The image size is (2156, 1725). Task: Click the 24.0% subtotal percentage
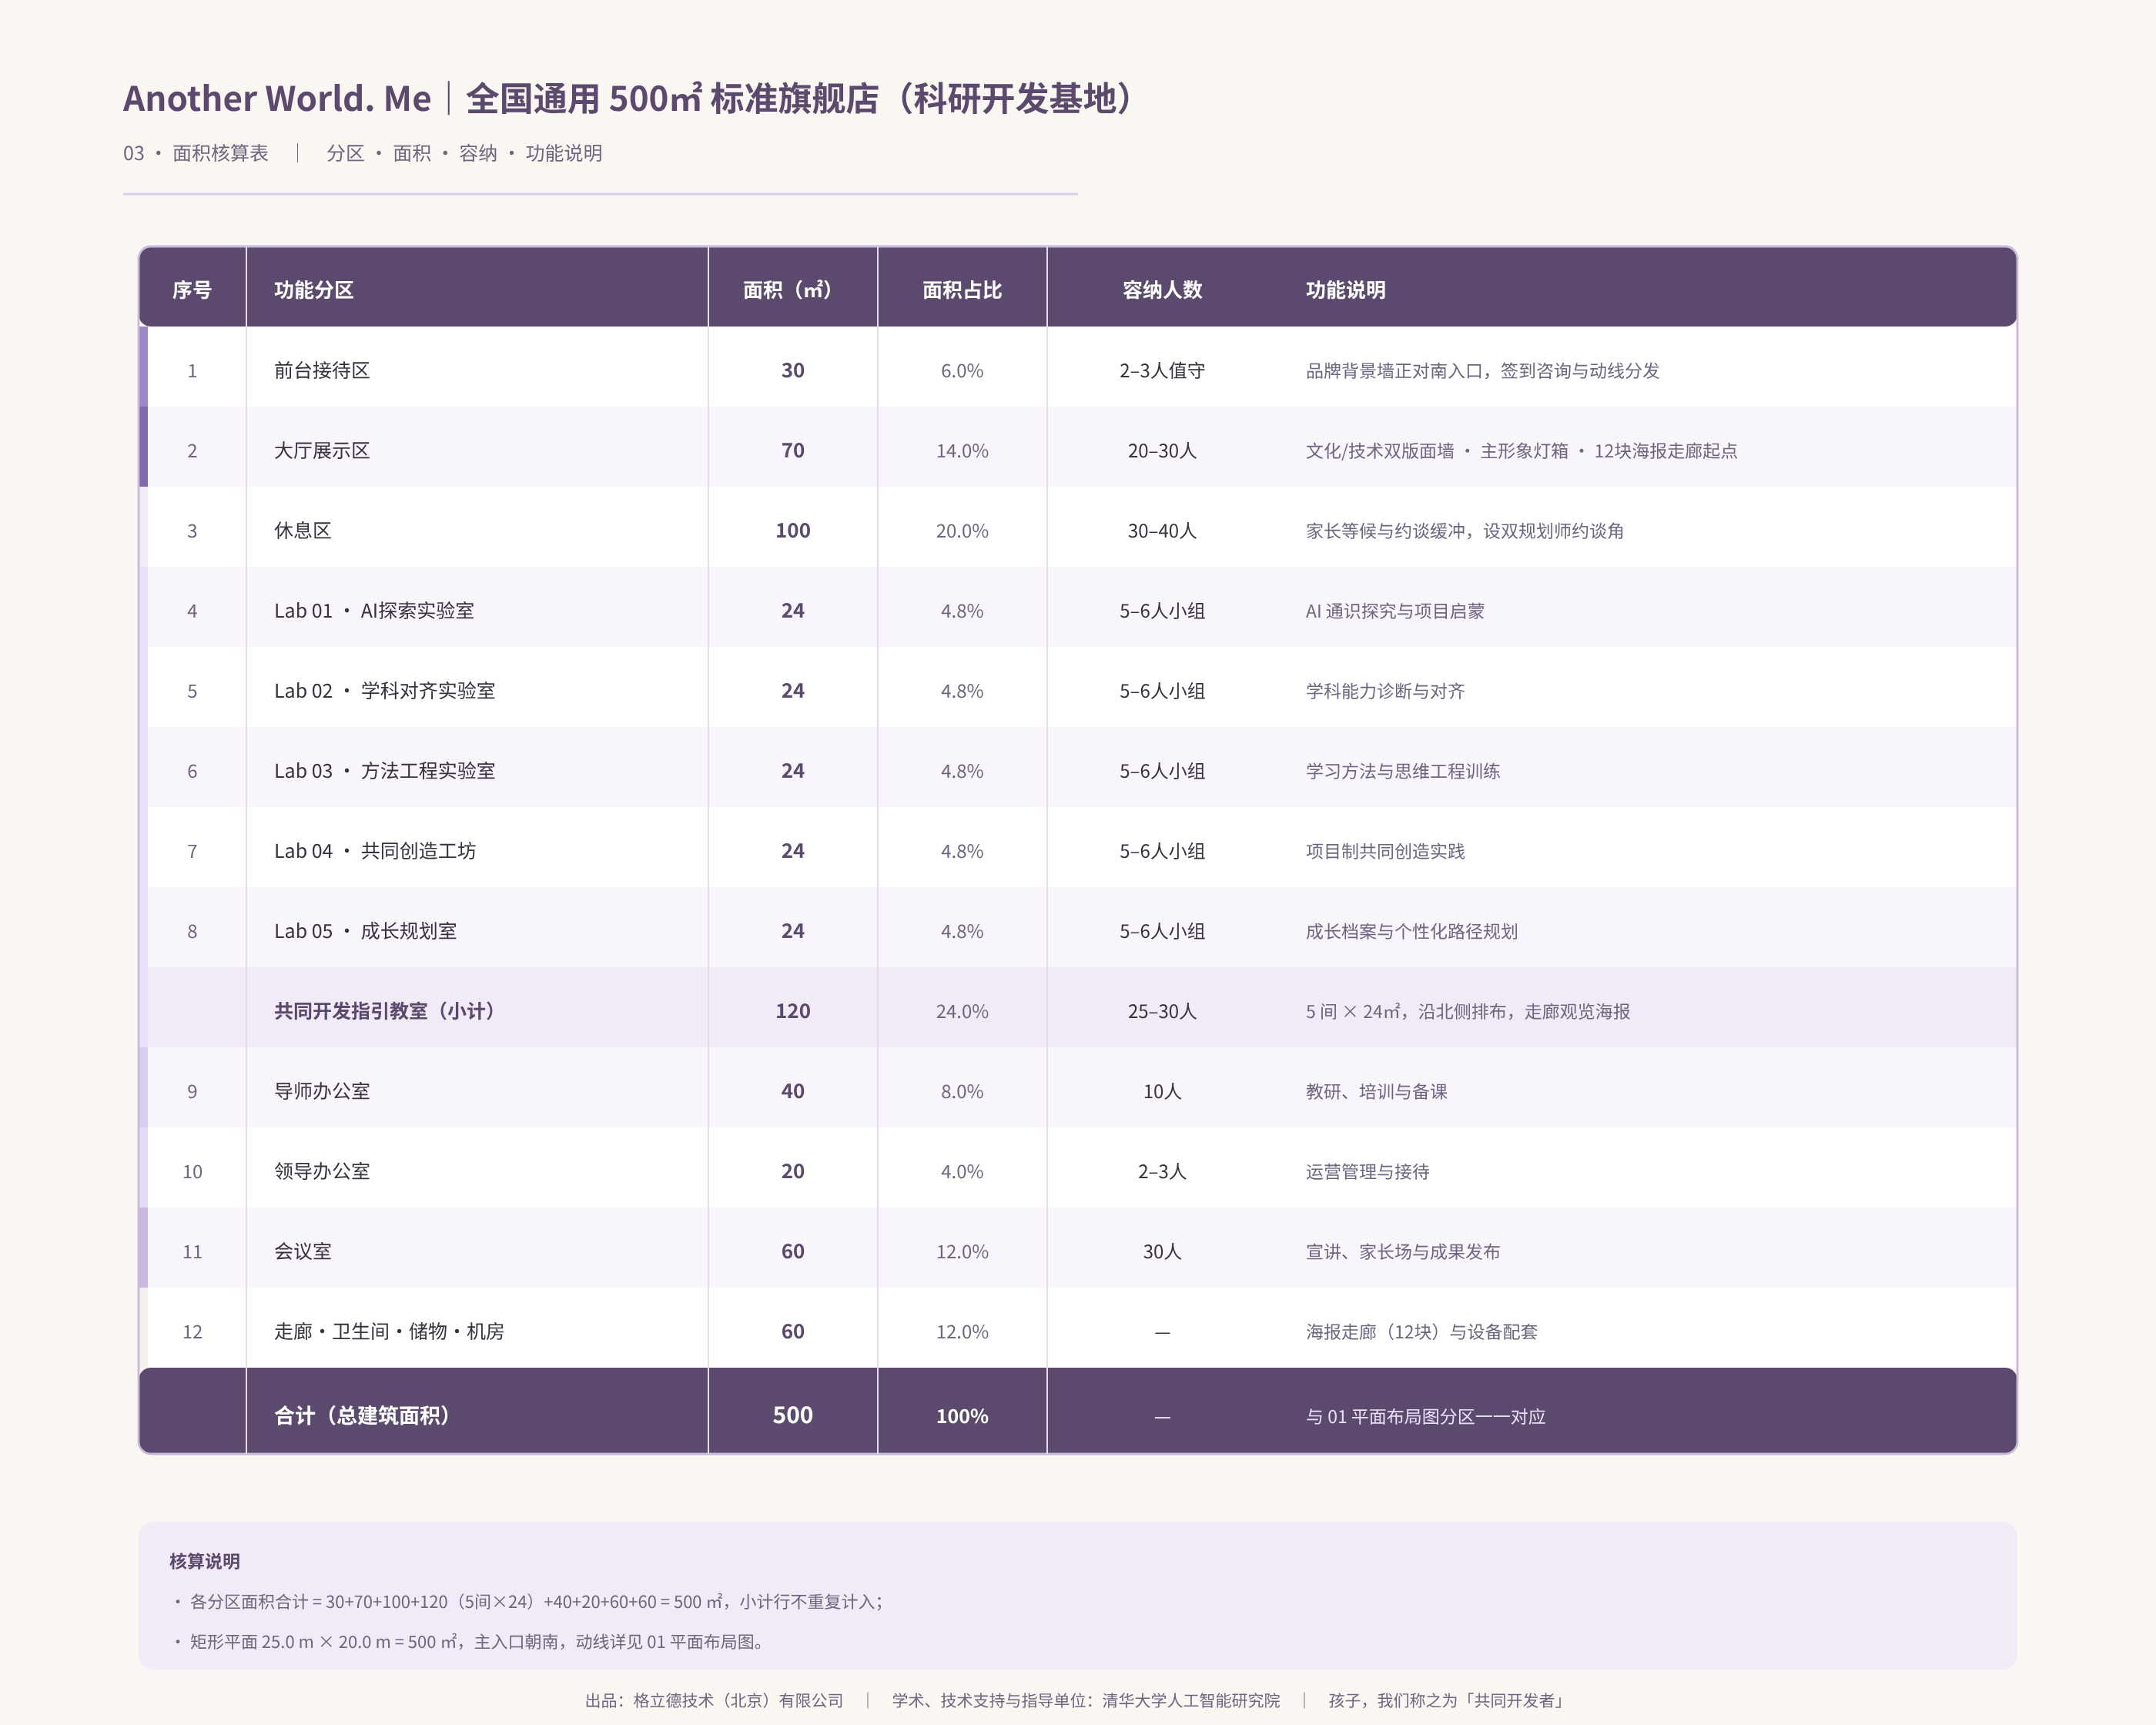coord(962,1010)
